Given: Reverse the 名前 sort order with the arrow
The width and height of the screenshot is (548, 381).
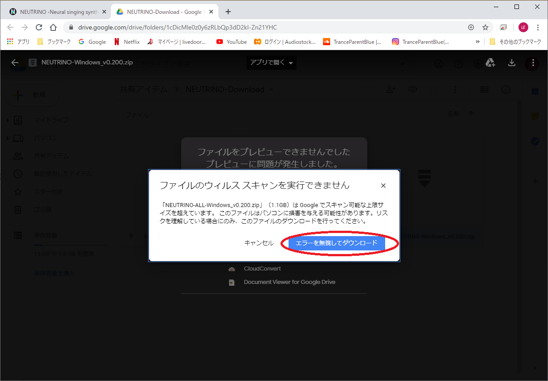Looking at the screenshot, I should click(x=471, y=114).
